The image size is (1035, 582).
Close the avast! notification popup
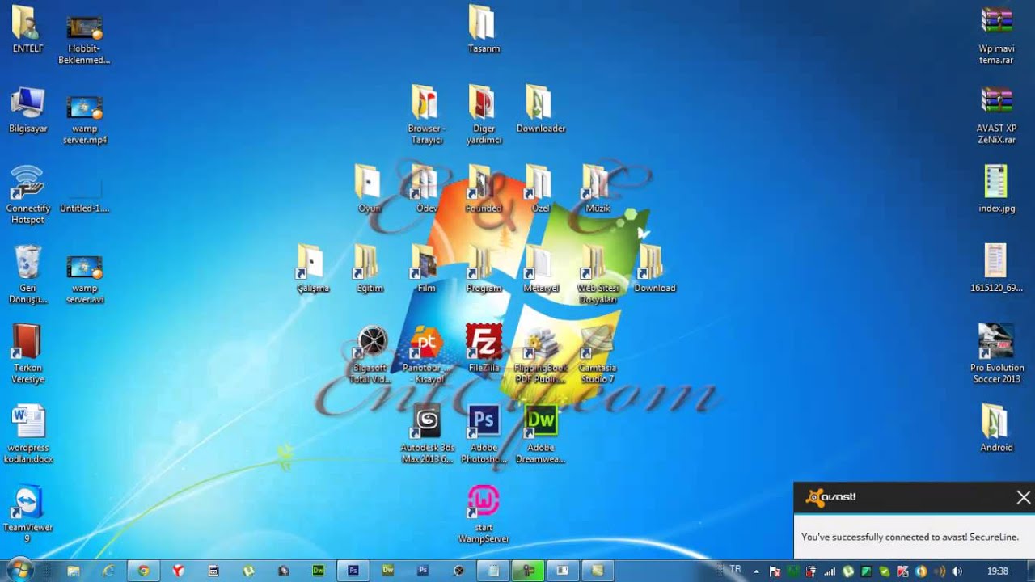point(1023,497)
